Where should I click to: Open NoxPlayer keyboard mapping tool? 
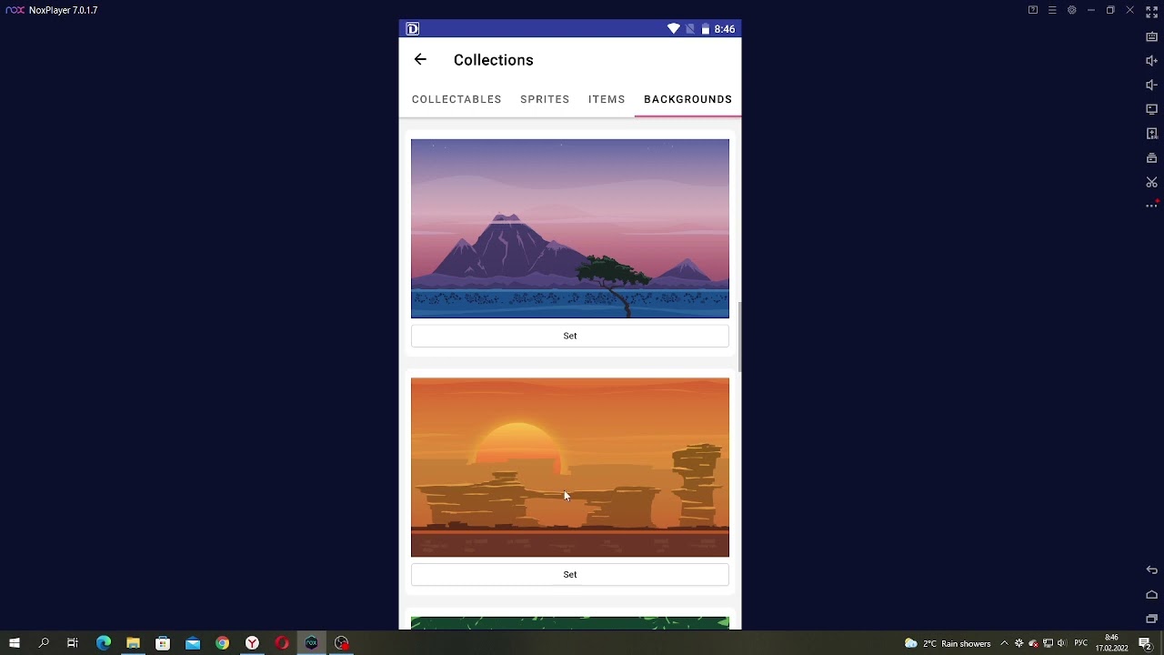tap(1151, 37)
